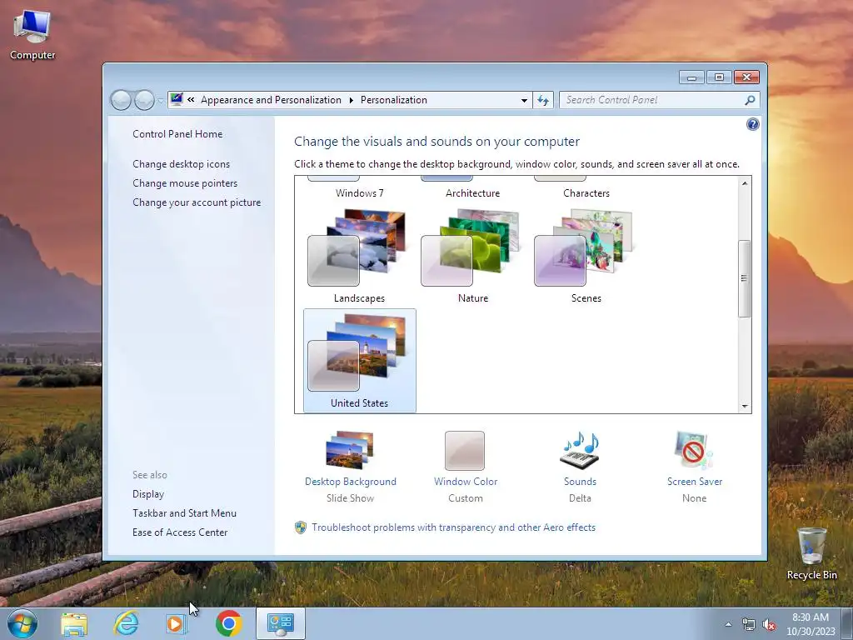Image resolution: width=853 pixels, height=640 pixels.
Task: Open the Screen Saver icon
Action: 694,450
